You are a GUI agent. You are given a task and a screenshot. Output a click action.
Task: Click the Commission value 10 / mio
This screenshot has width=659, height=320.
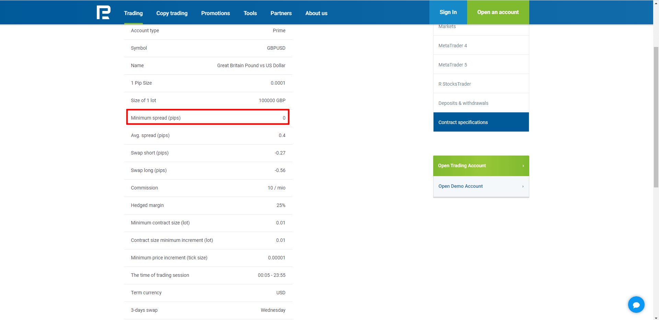277,188
